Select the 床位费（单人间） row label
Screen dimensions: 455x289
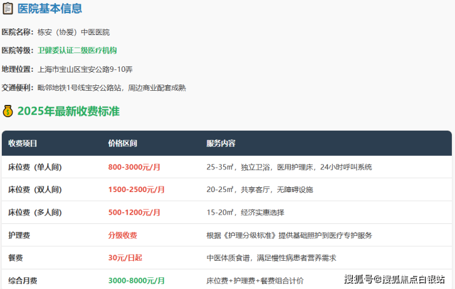coord(34,167)
